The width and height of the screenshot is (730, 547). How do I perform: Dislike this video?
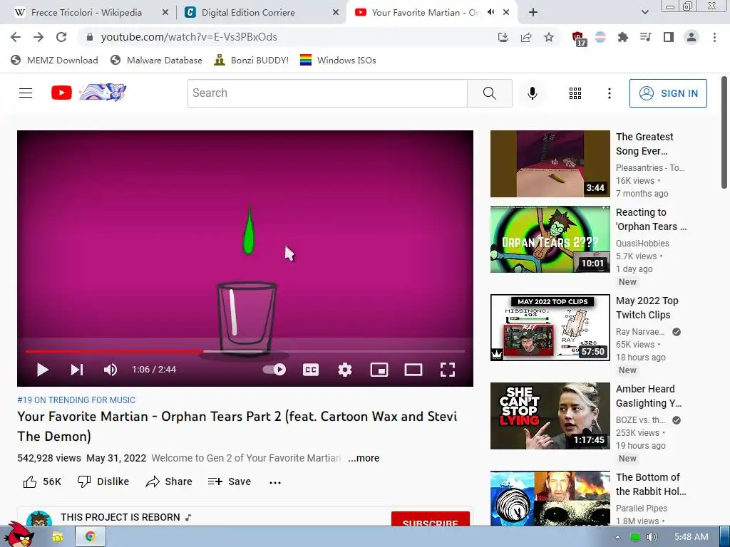pos(103,482)
